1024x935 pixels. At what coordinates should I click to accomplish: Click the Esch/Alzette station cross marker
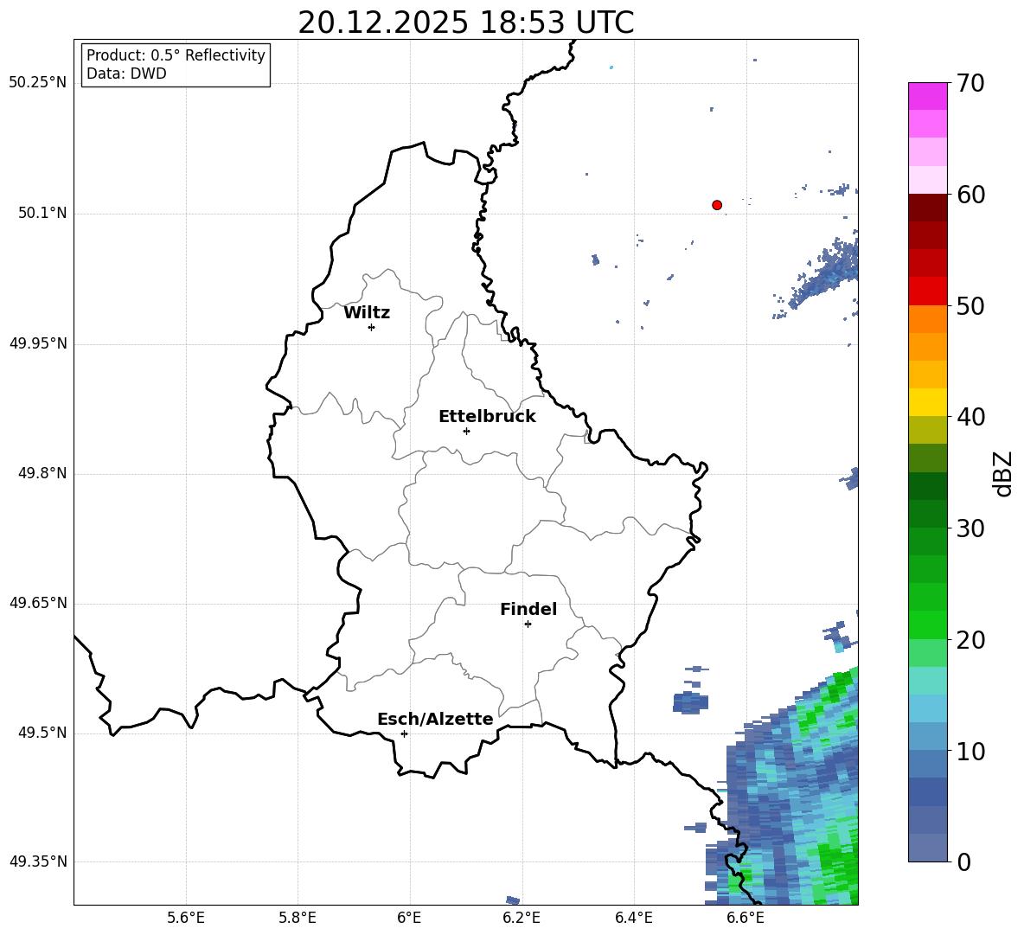click(404, 733)
